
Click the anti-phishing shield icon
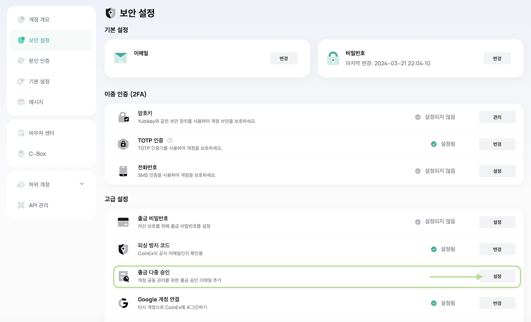click(x=123, y=249)
